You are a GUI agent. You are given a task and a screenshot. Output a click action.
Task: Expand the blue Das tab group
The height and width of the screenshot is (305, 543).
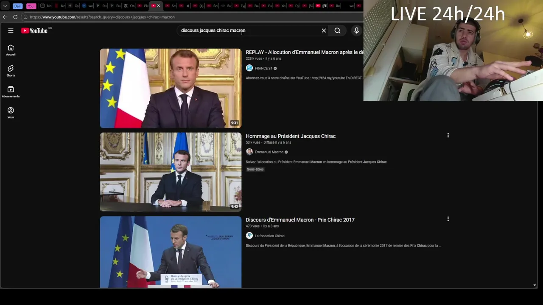(17, 6)
